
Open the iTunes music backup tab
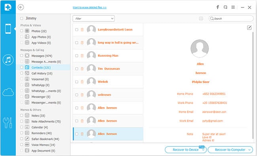tap(8, 60)
